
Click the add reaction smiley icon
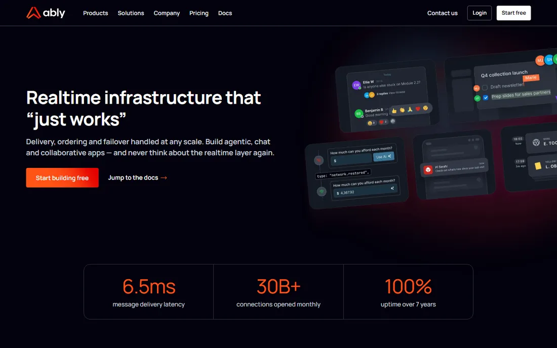(392, 121)
